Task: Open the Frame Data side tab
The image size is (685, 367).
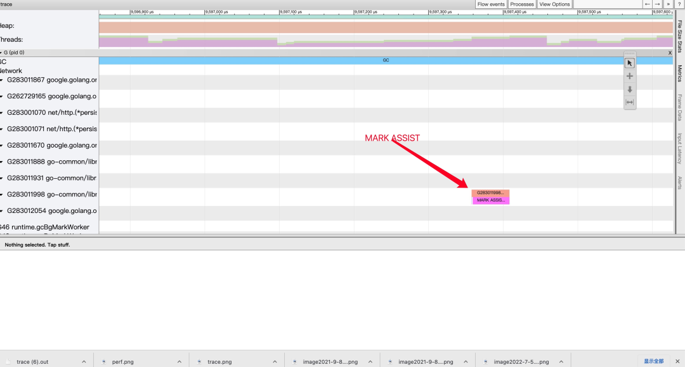Action: point(680,107)
